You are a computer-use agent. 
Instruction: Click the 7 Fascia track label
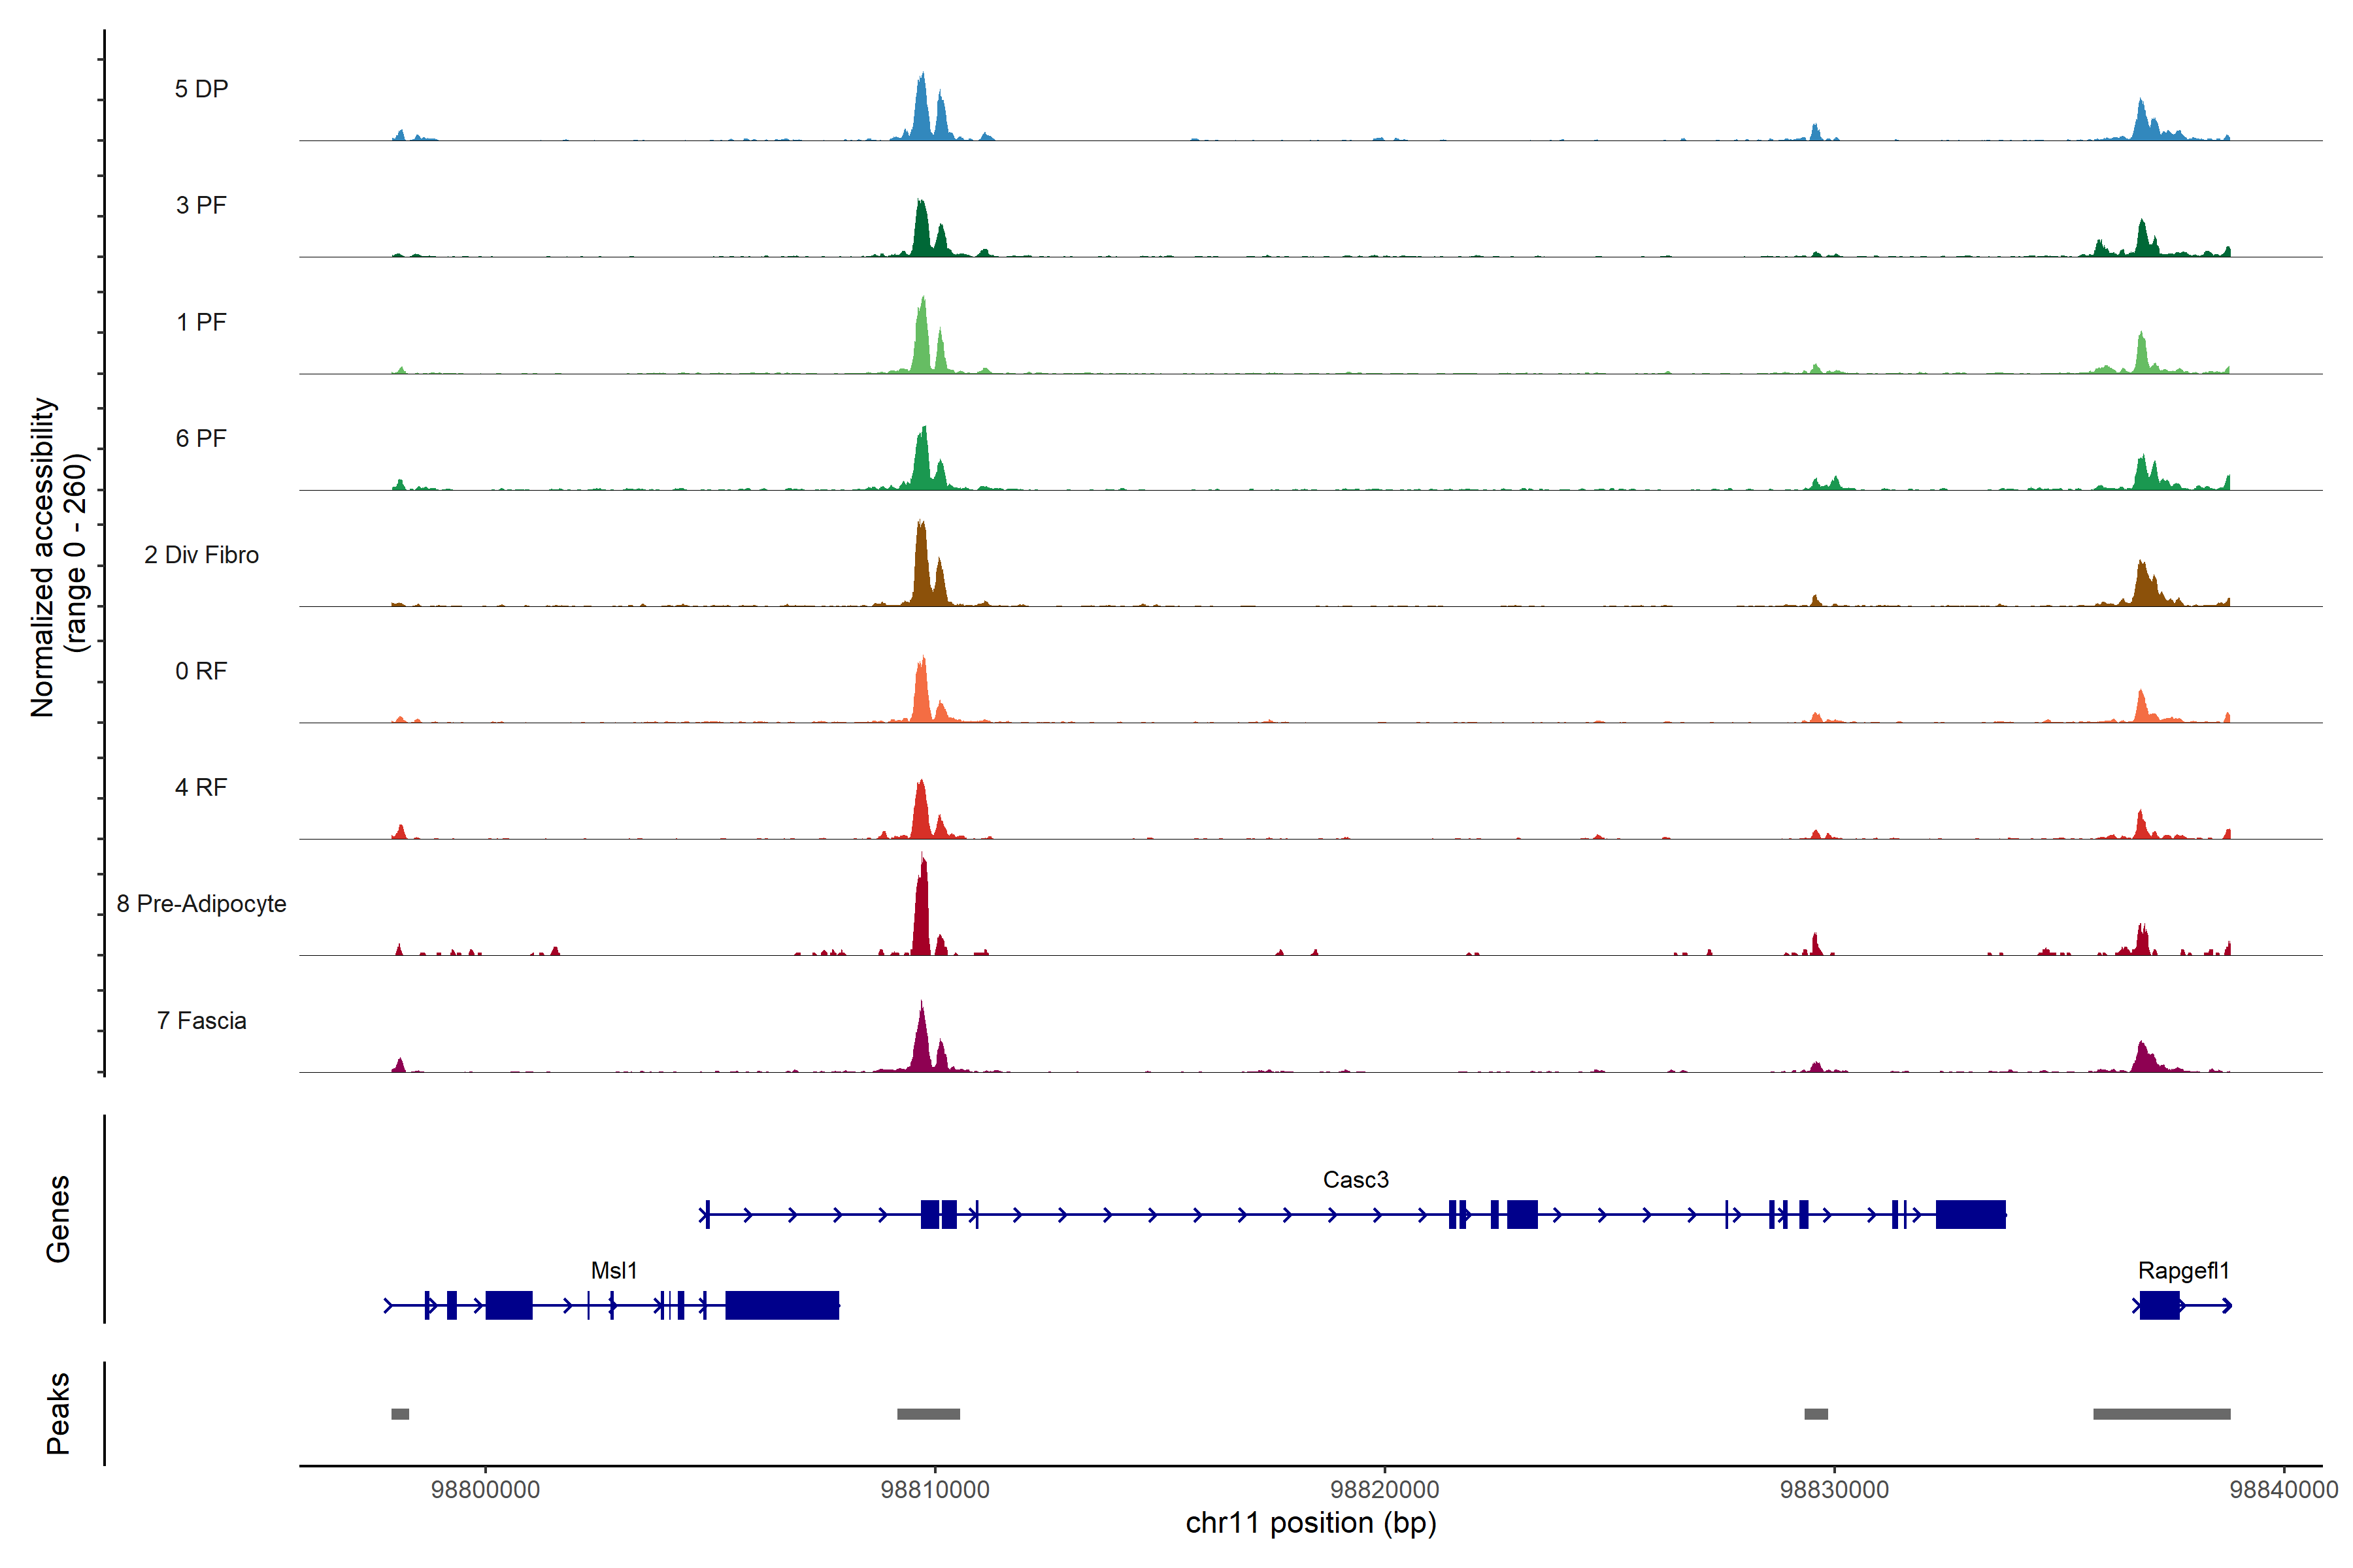pyautogui.click(x=201, y=1021)
